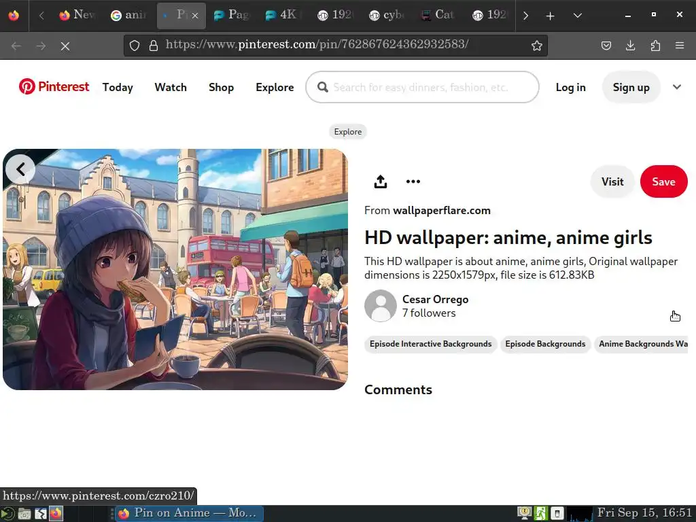This screenshot has height=522, width=696.
Task: Click the Pinterest logo
Action: (54, 86)
